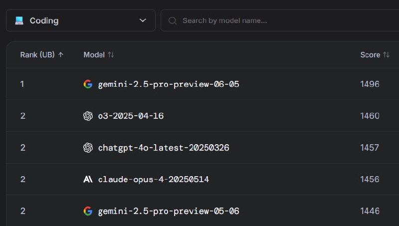399x226 pixels.
Task: Open chatgpt-4o-latest-20250326 model name
Action: point(164,148)
